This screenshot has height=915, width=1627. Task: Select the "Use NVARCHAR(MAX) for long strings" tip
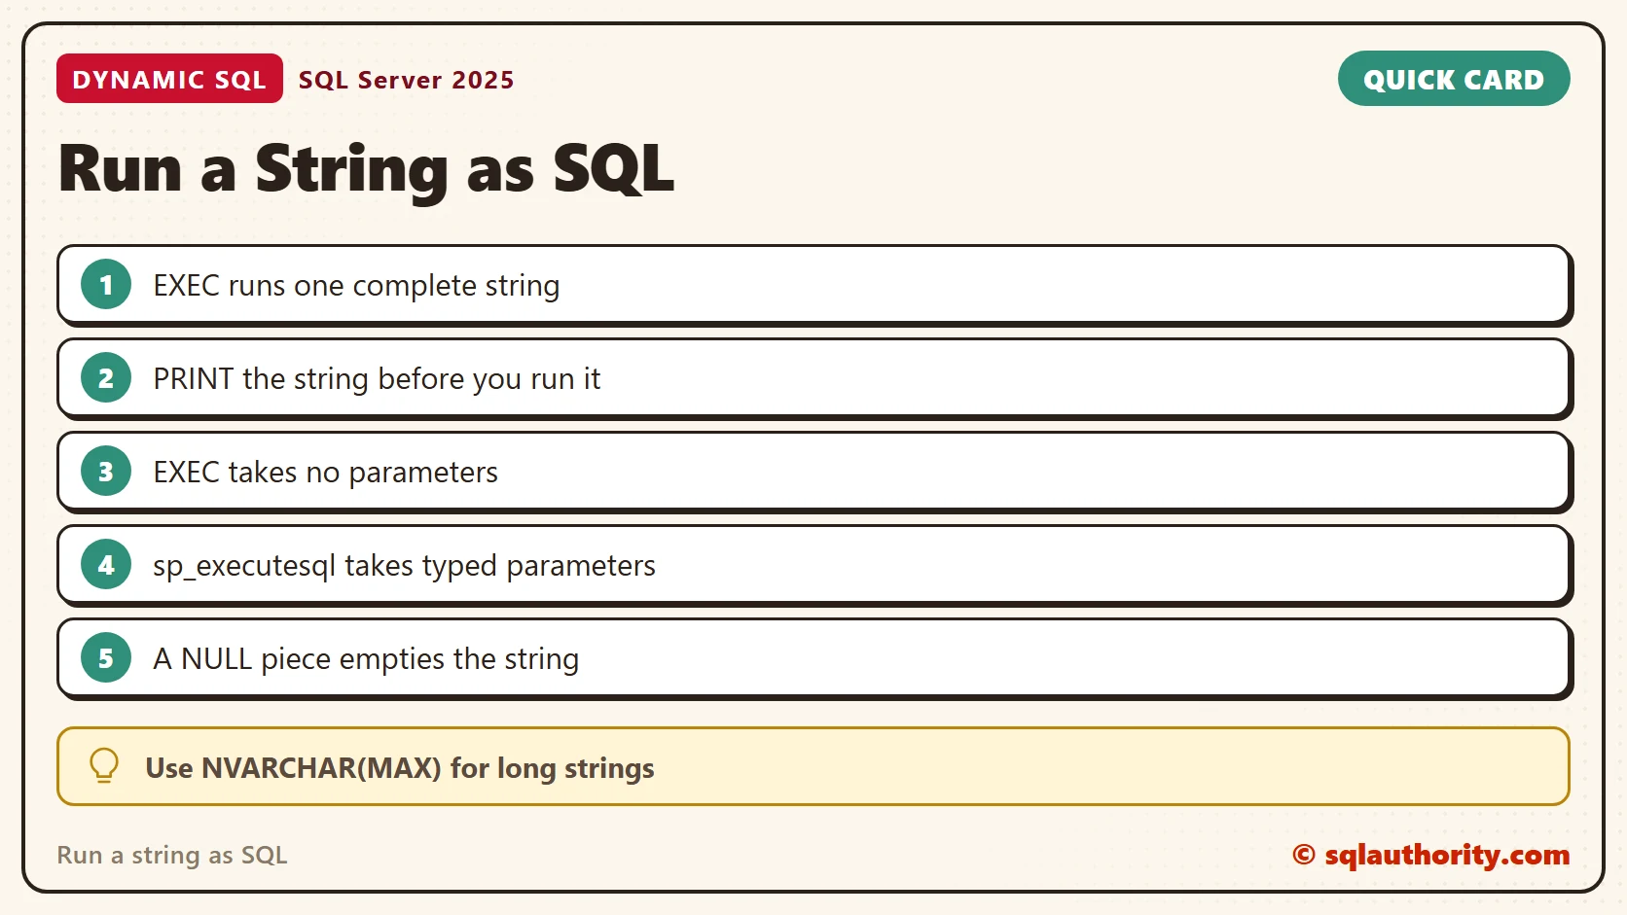813,766
